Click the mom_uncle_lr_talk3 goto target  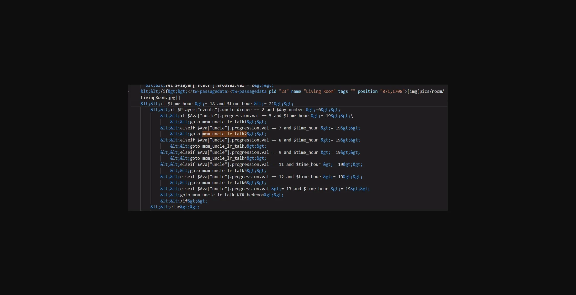pos(224,146)
